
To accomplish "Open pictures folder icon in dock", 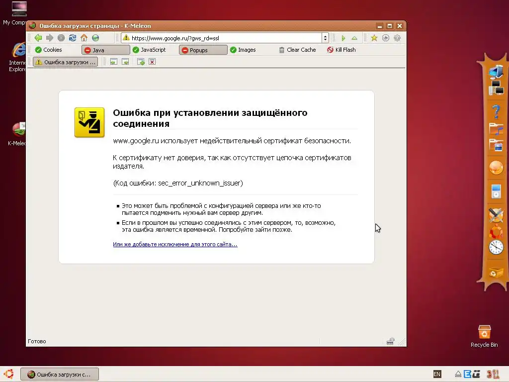I will tap(496, 145).
